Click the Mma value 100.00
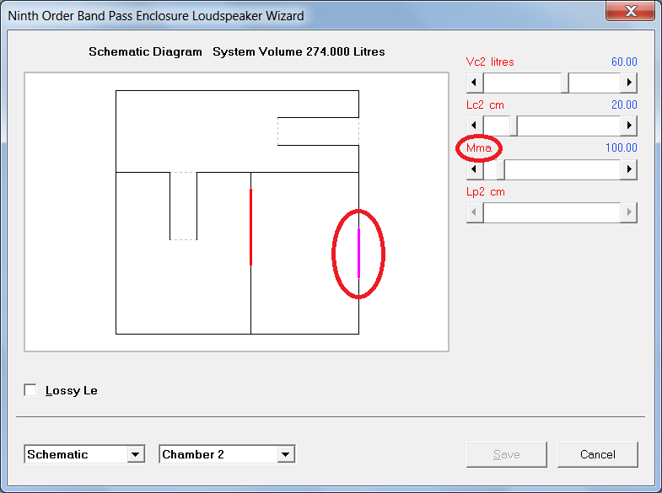The width and height of the screenshot is (662, 493). (621, 148)
